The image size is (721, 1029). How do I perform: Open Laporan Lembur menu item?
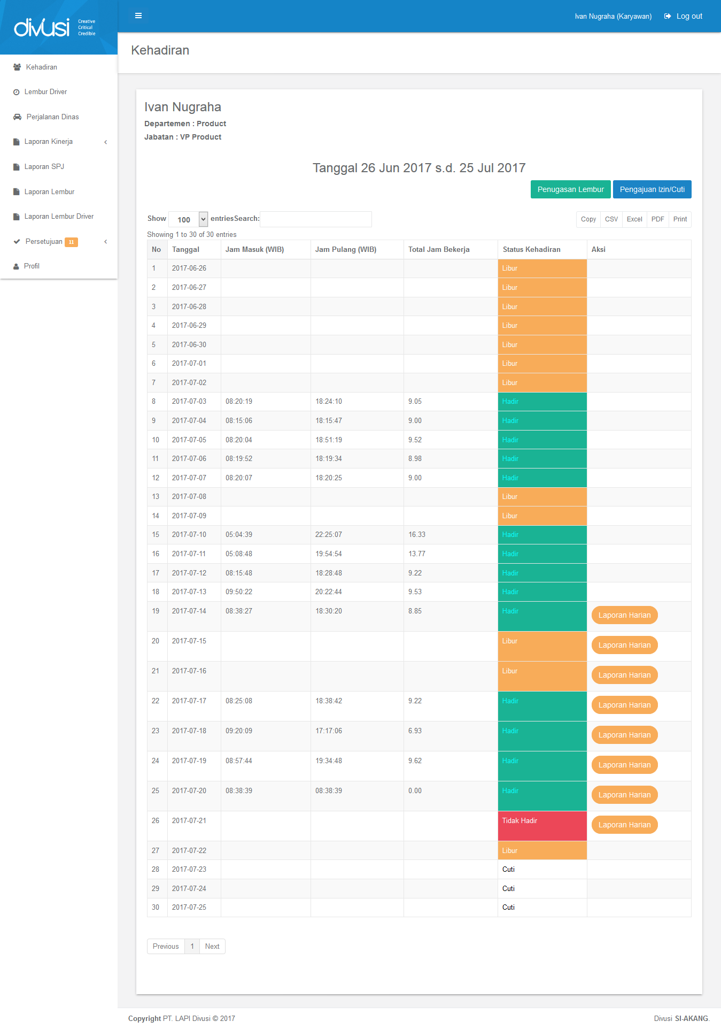point(49,192)
